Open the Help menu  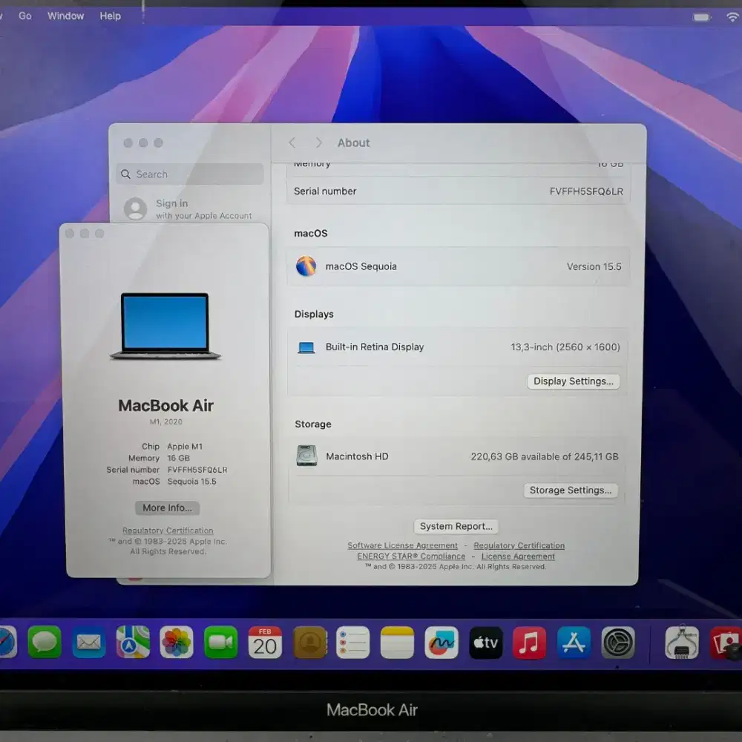[110, 16]
